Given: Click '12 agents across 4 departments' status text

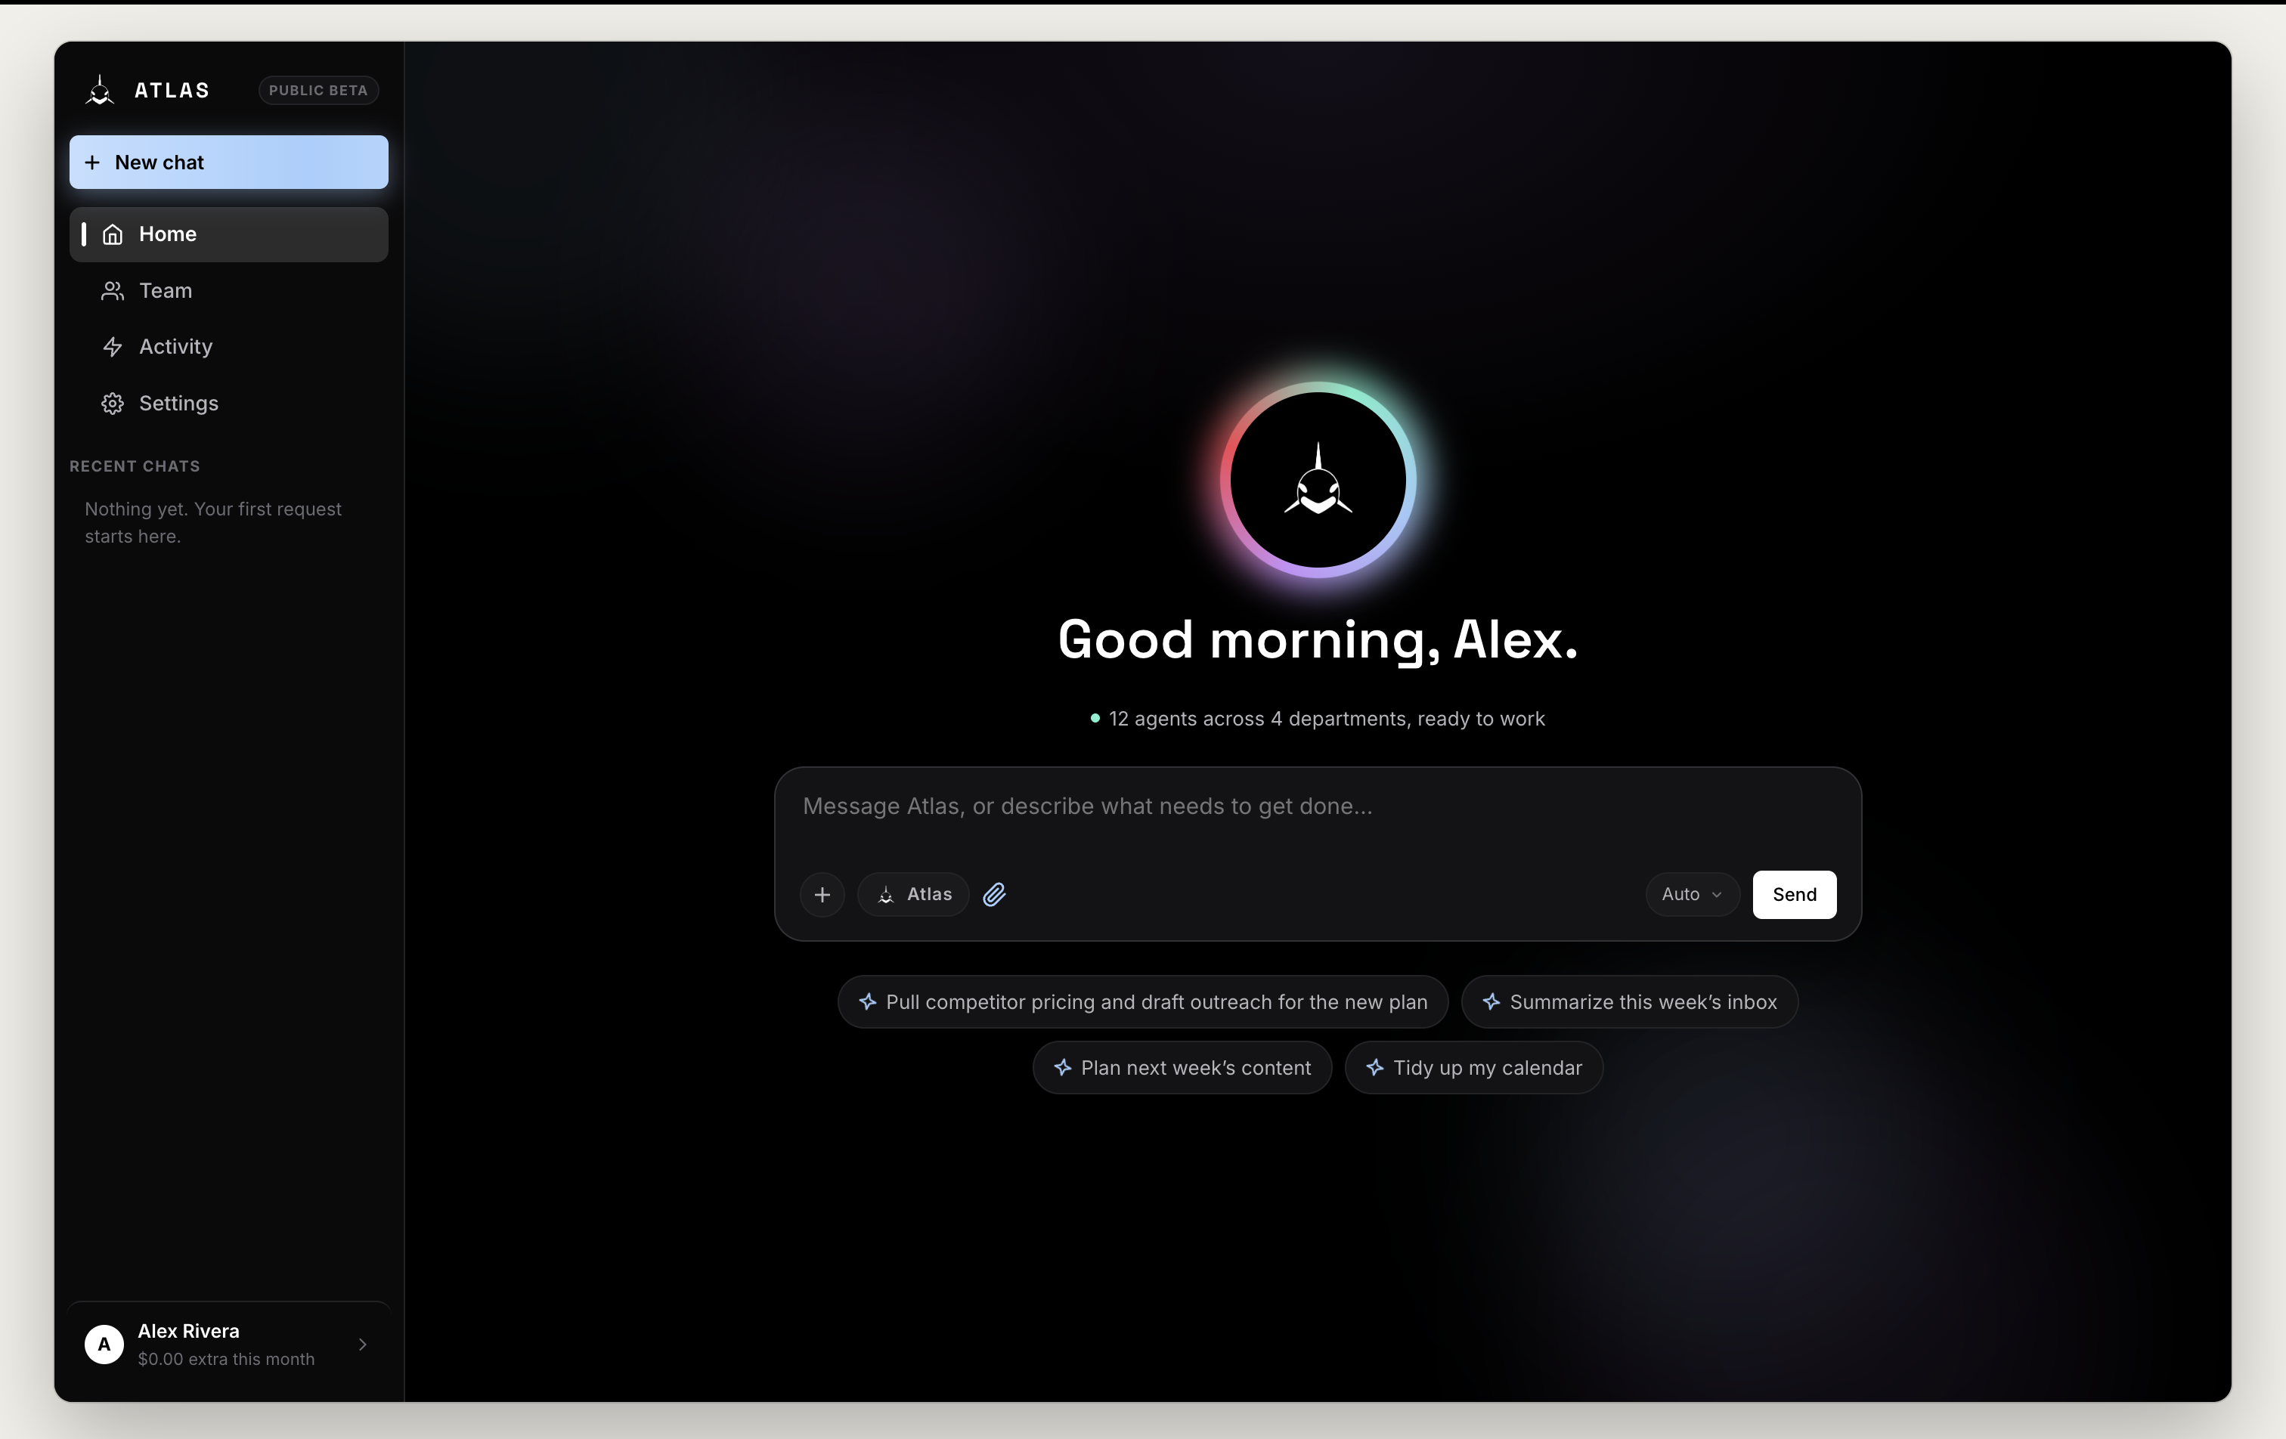Looking at the screenshot, I should 1326,719.
